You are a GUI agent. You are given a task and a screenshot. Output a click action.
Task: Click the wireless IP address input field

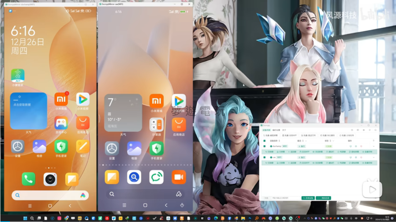285,198
